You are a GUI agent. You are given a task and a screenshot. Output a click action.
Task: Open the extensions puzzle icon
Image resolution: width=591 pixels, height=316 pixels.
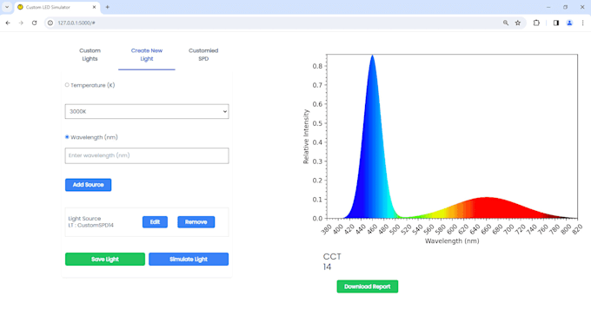tap(536, 23)
